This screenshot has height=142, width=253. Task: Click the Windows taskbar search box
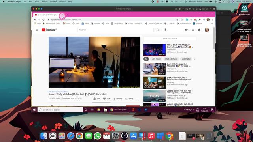(60, 110)
